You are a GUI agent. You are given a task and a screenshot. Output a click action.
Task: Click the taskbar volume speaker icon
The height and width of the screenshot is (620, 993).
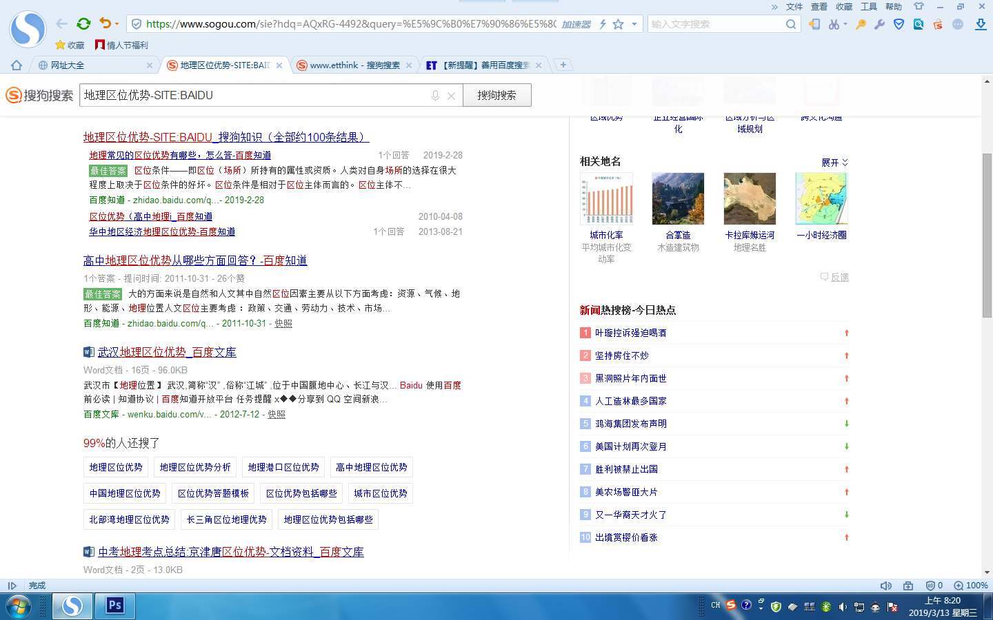pos(842,607)
